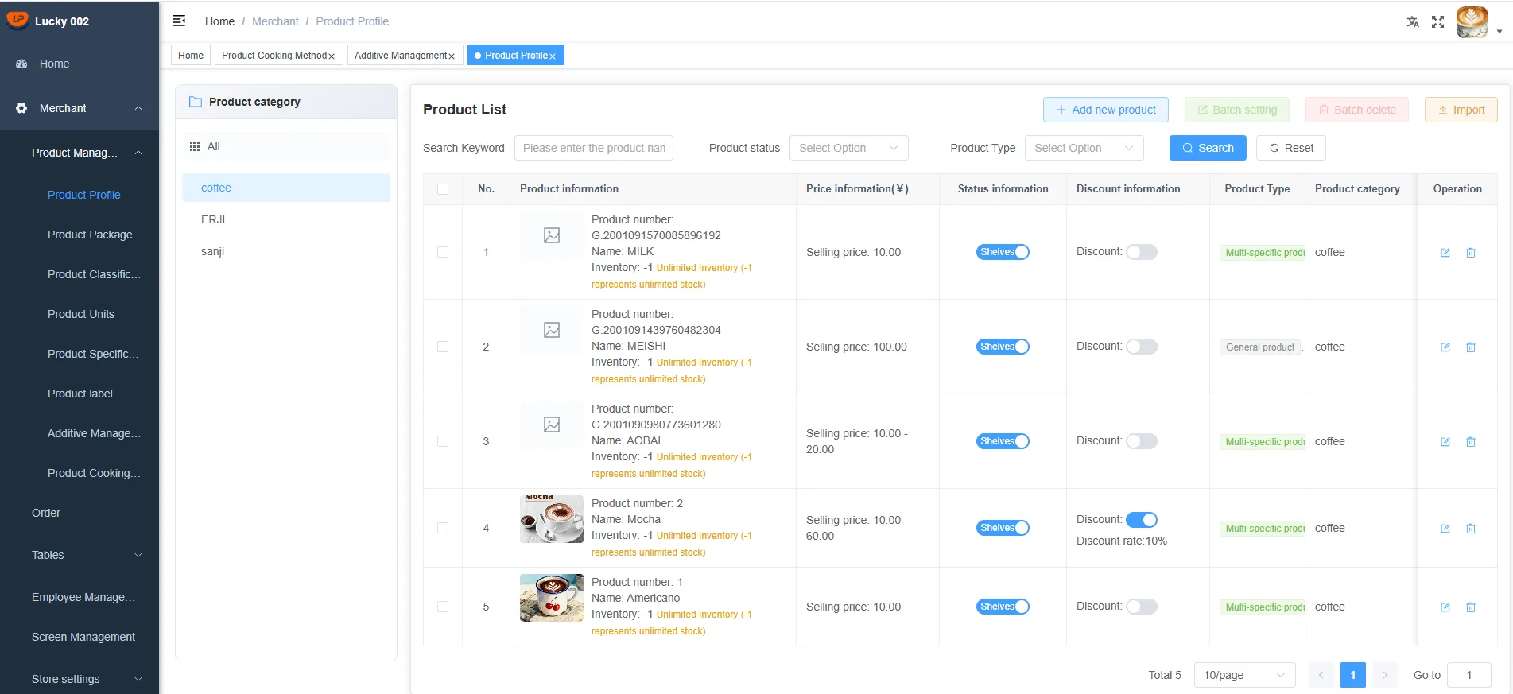Viewport: 1513px width, 694px height.
Task: Delete the MEISHI product
Action: pos(1471,347)
